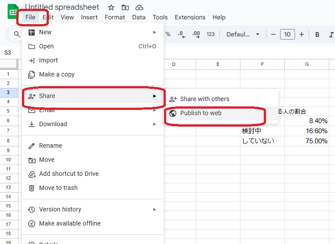Image resolution: width=335 pixels, height=244 pixels.
Task: Increase decimal places
Action: coord(196,34)
